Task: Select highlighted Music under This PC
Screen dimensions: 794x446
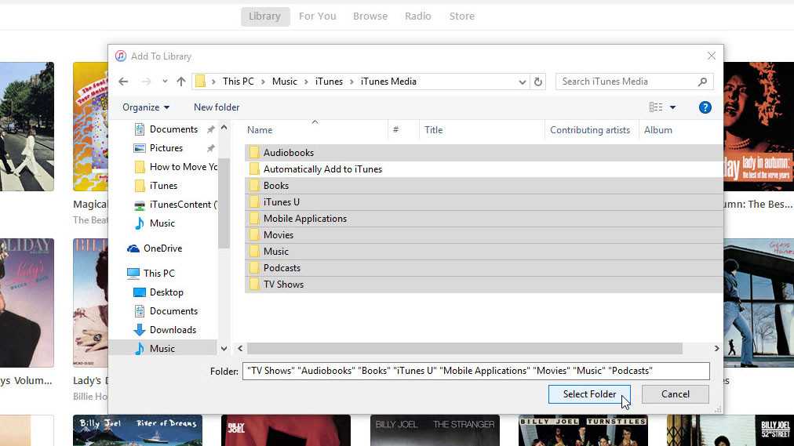Action: tap(163, 348)
